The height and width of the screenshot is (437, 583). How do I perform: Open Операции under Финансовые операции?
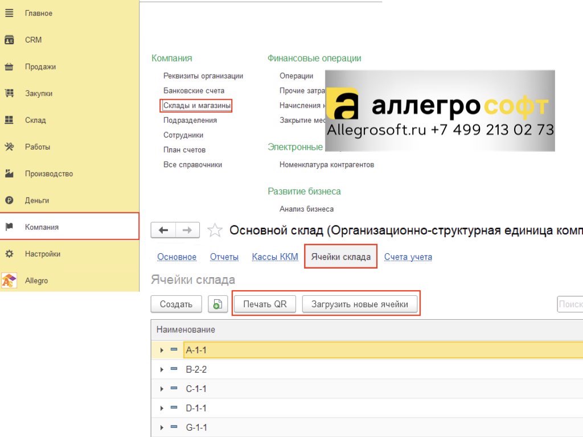pos(296,76)
